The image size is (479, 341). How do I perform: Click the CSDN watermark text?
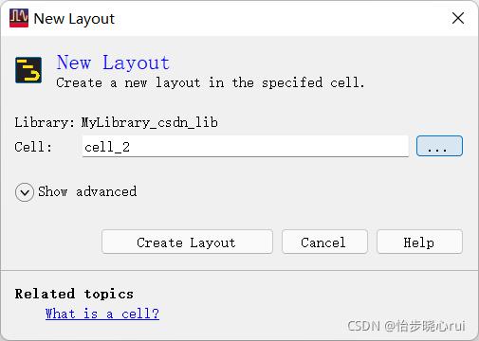coord(406,326)
